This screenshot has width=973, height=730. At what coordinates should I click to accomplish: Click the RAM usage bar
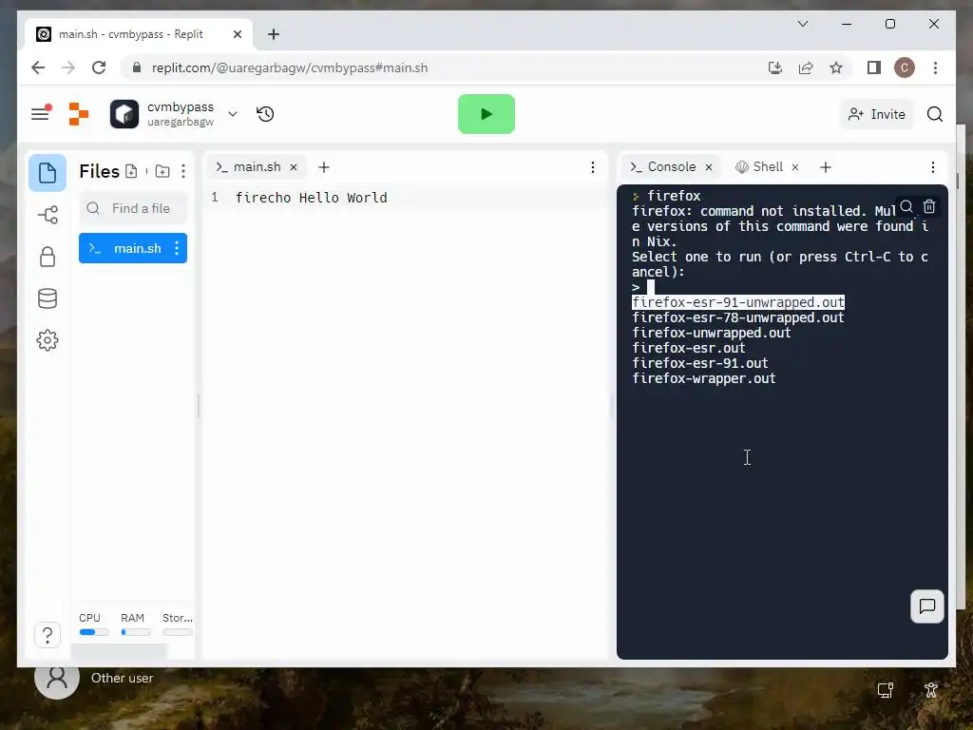tap(135, 632)
